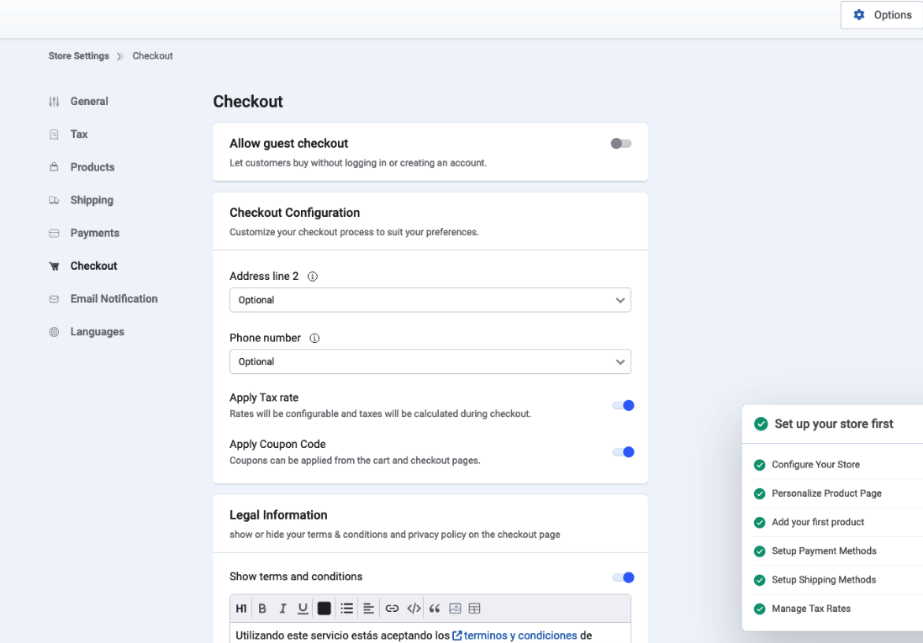The width and height of the screenshot is (923, 643).
Task: Open the terminos y condiciones link
Action: (520, 635)
